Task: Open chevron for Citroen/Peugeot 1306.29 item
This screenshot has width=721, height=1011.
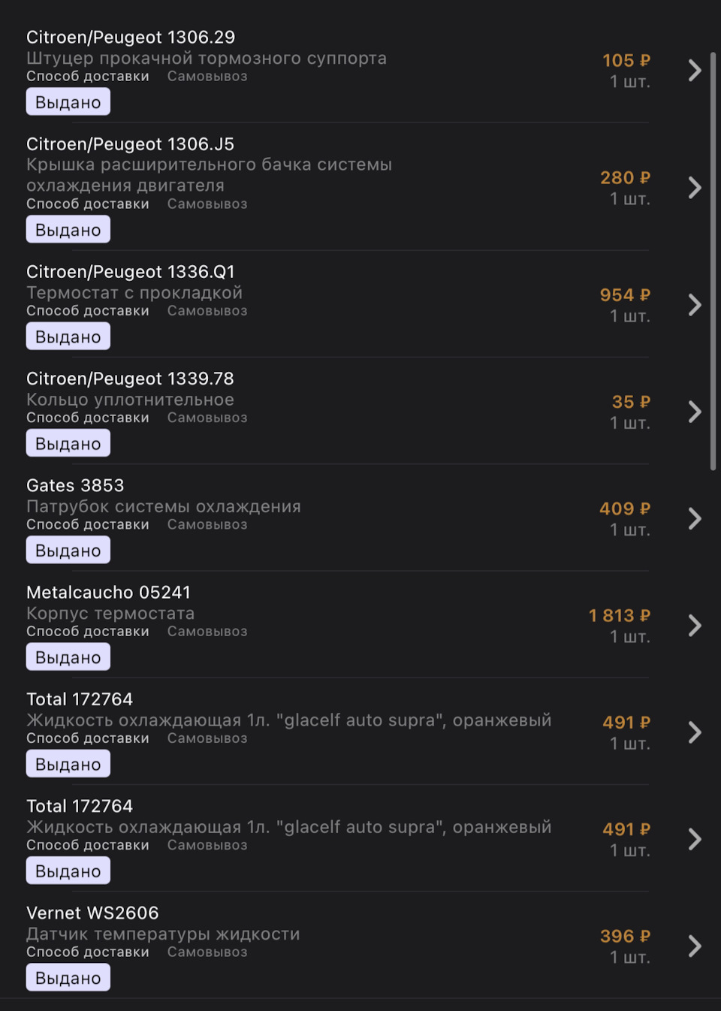Action: pyautogui.click(x=695, y=70)
